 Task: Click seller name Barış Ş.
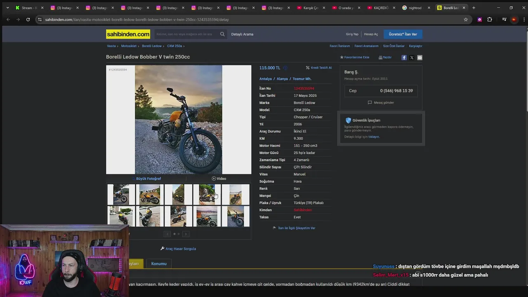pos(351,72)
